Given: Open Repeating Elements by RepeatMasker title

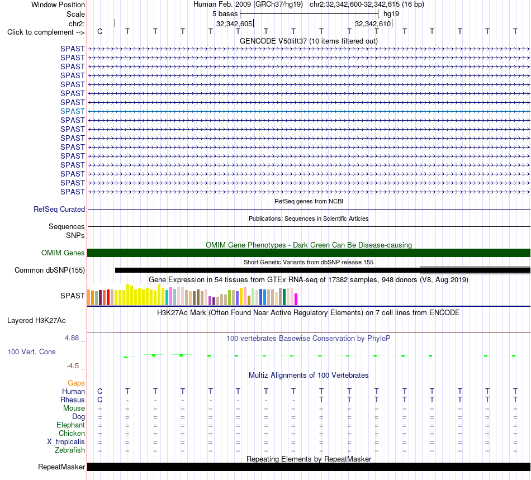Looking at the screenshot, I should click(309, 459).
